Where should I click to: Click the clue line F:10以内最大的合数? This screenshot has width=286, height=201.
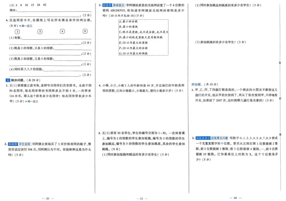point(133,48)
